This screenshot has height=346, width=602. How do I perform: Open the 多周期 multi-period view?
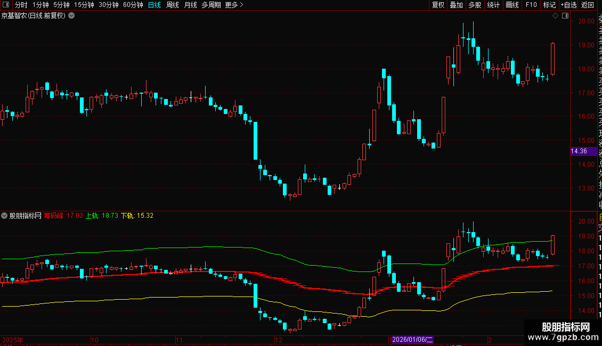coord(211,5)
